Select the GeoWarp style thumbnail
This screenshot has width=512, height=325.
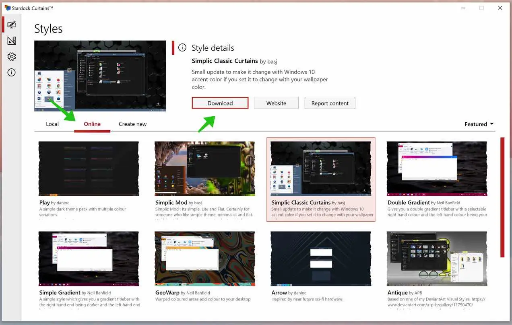(204, 259)
